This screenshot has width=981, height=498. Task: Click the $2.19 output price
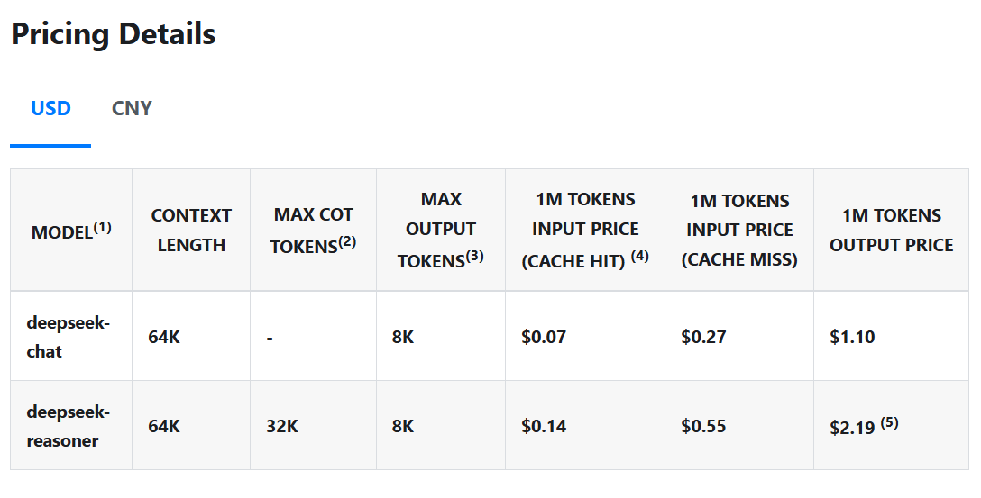[852, 428]
